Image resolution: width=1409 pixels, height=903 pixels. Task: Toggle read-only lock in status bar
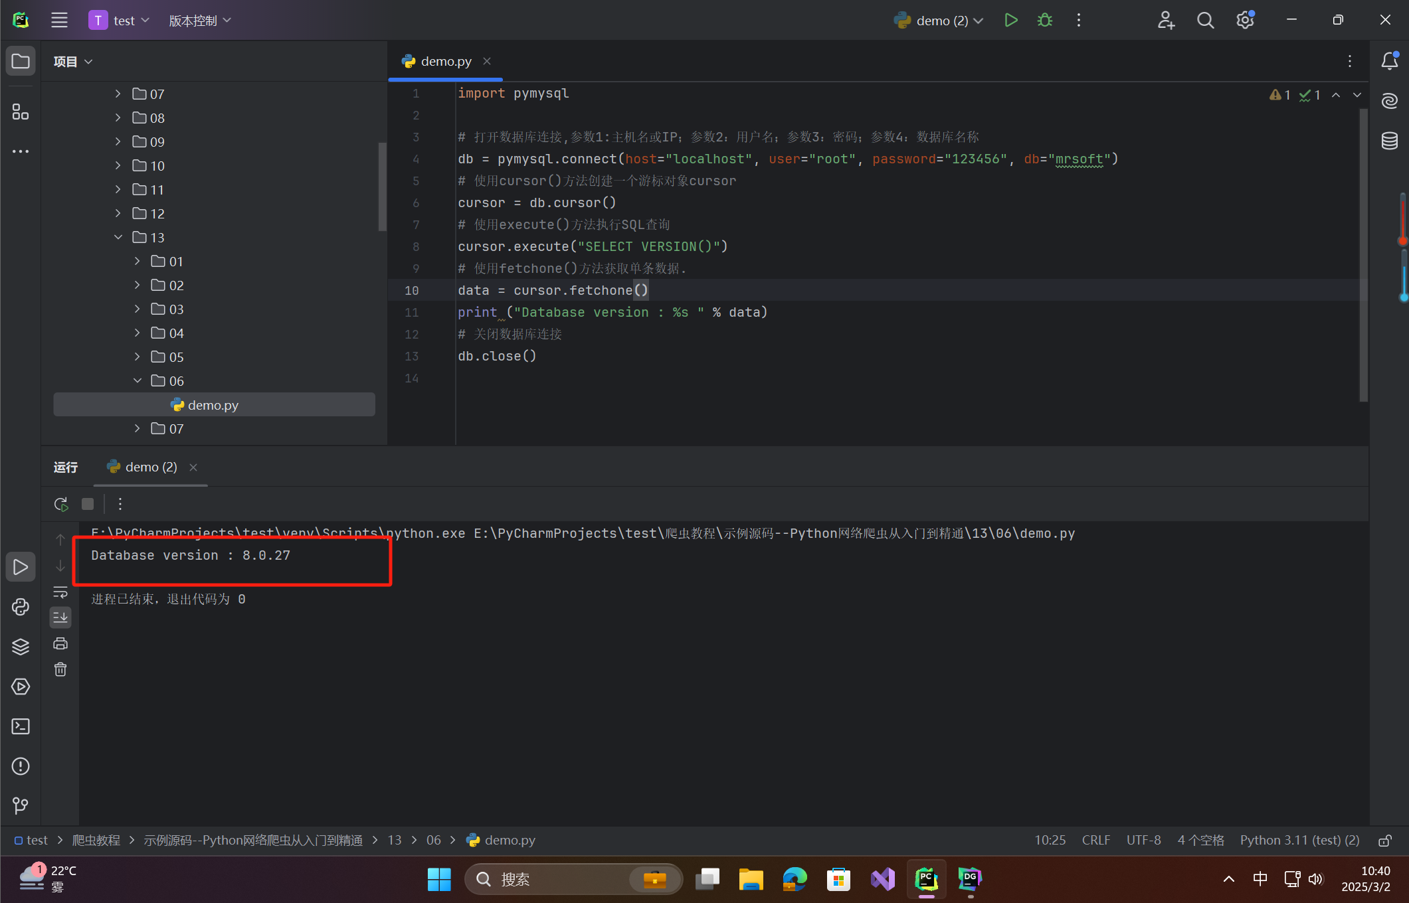[1385, 841]
